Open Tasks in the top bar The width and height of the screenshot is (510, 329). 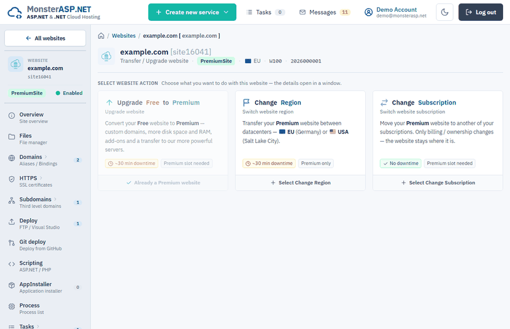265,12
